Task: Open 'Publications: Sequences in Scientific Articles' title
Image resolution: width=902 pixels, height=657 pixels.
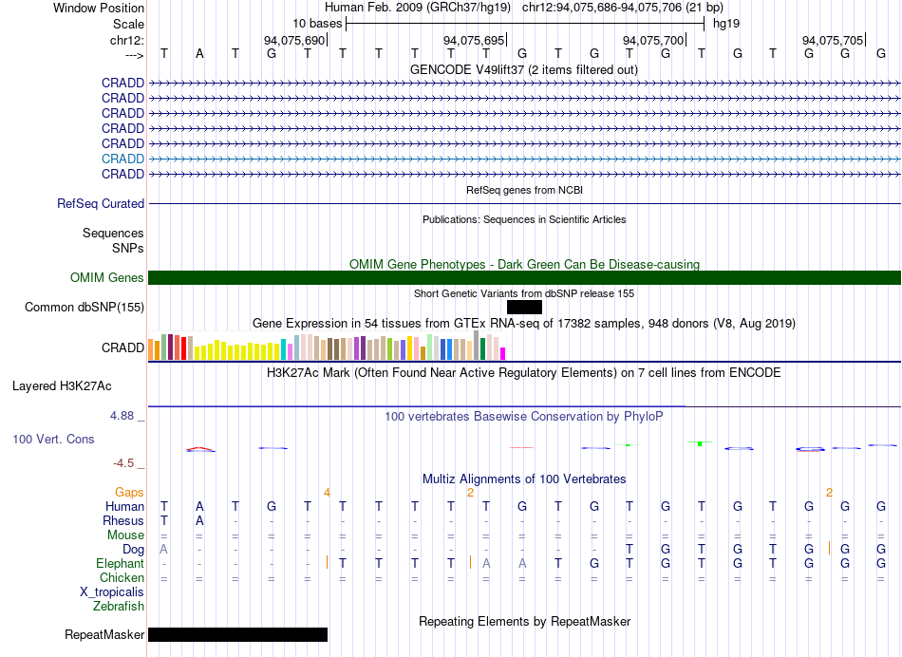Action: [x=524, y=219]
